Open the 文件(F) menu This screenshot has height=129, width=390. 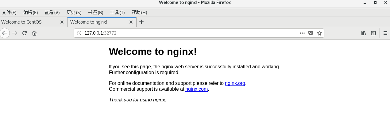(9, 13)
